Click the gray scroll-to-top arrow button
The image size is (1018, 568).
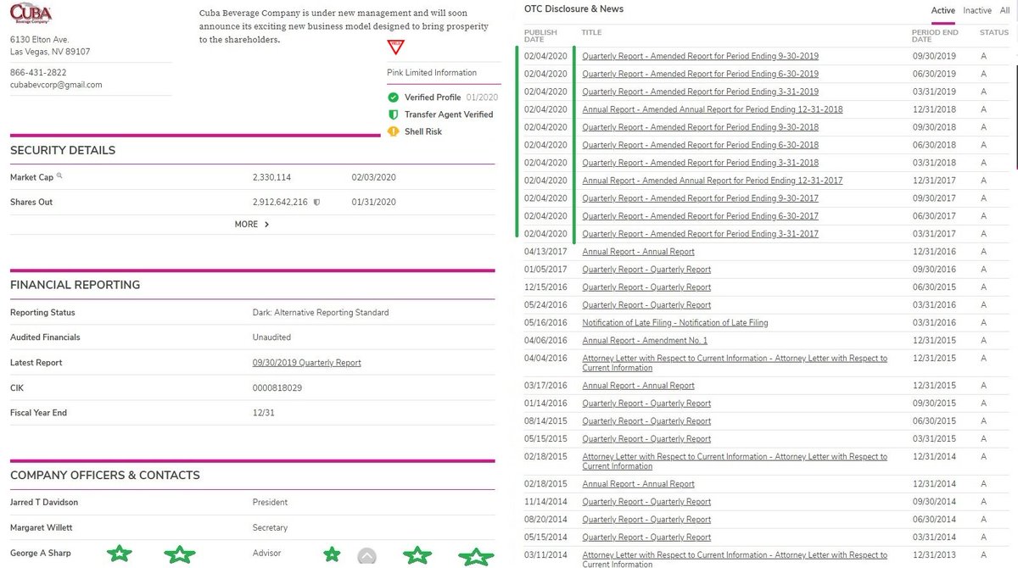366,557
